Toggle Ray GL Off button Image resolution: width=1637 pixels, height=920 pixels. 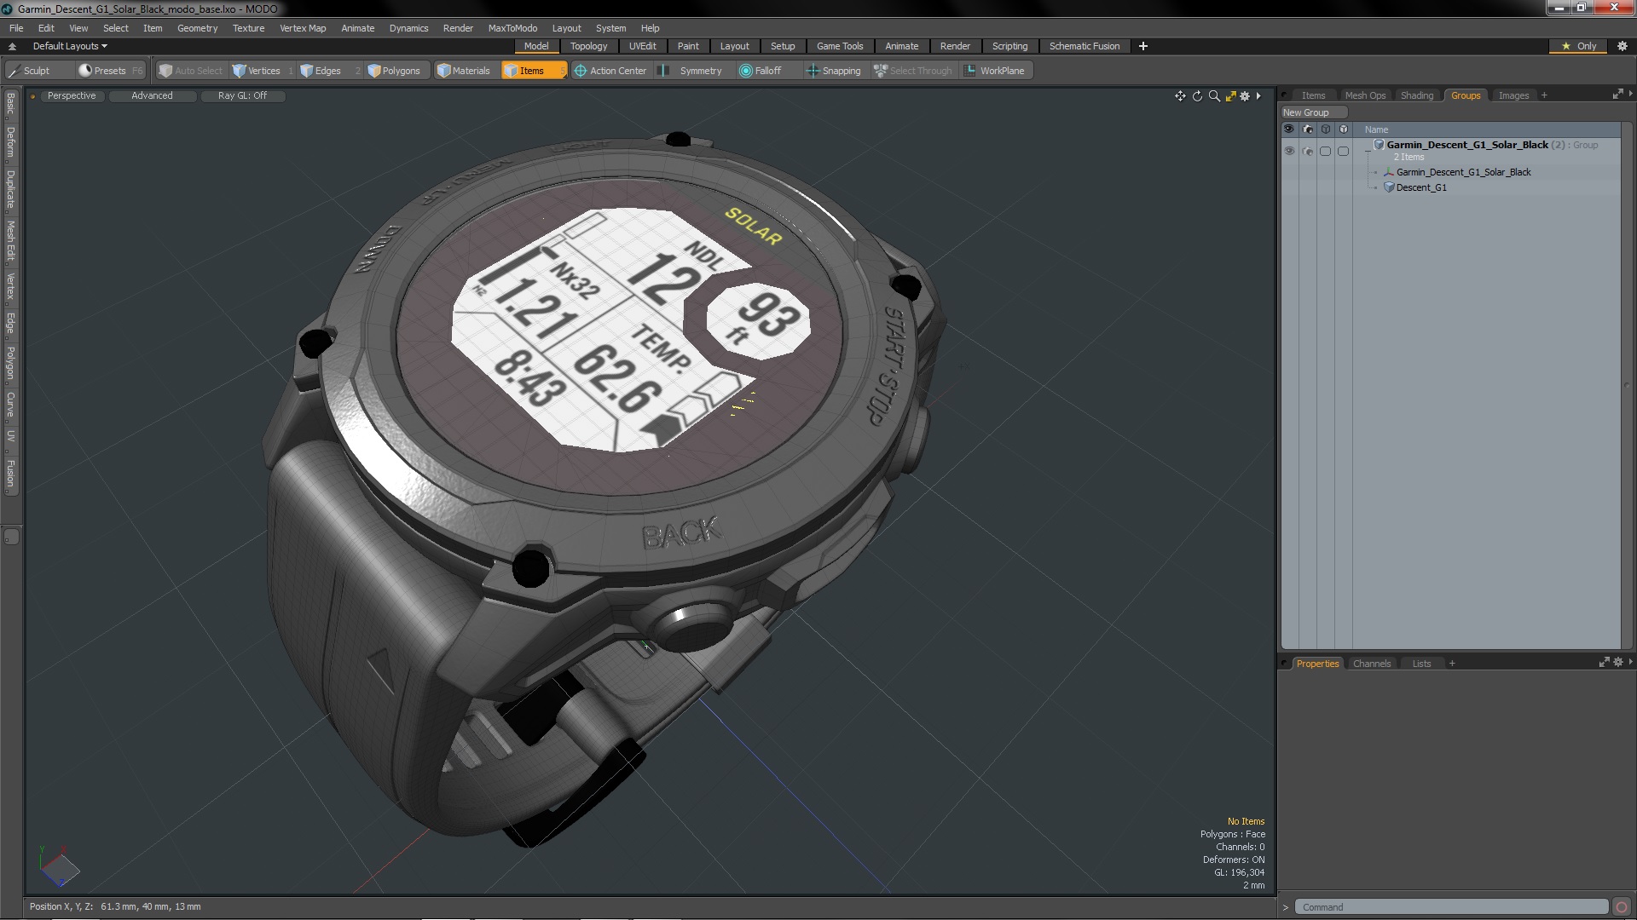pyautogui.click(x=242, y=95)
